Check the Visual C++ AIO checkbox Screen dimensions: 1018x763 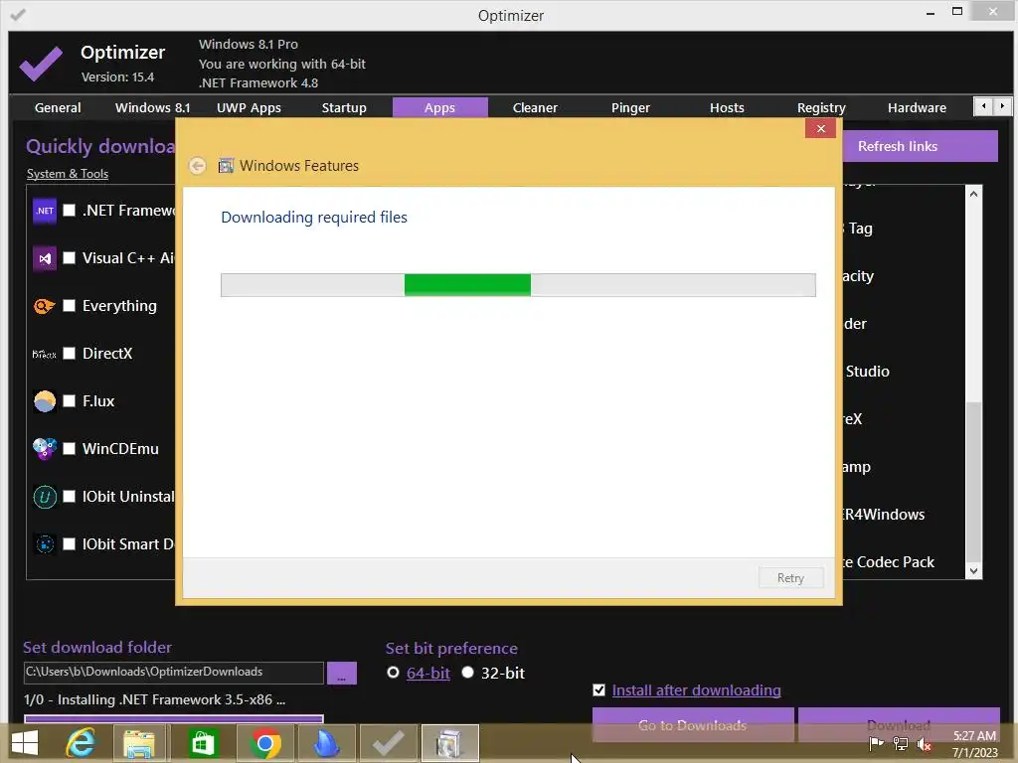coord(69,258)
